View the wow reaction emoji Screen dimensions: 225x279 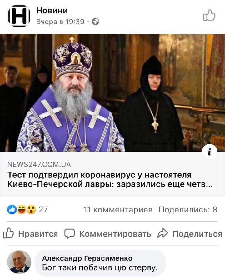click(31, 209)
